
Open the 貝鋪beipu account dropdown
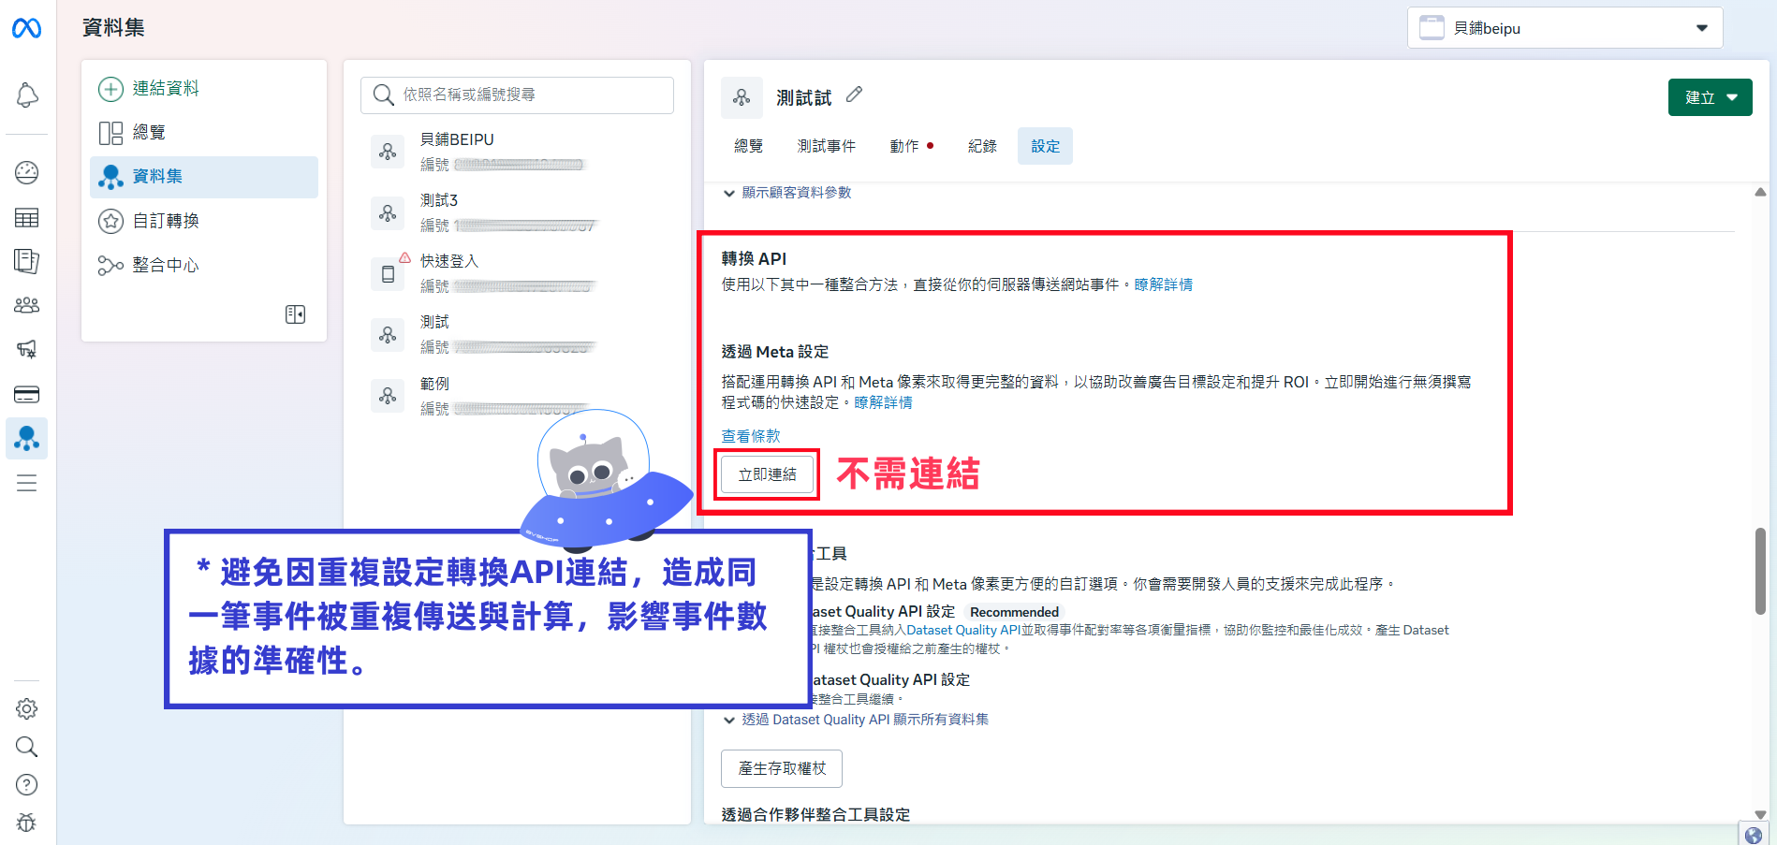tap(1564, 28)
